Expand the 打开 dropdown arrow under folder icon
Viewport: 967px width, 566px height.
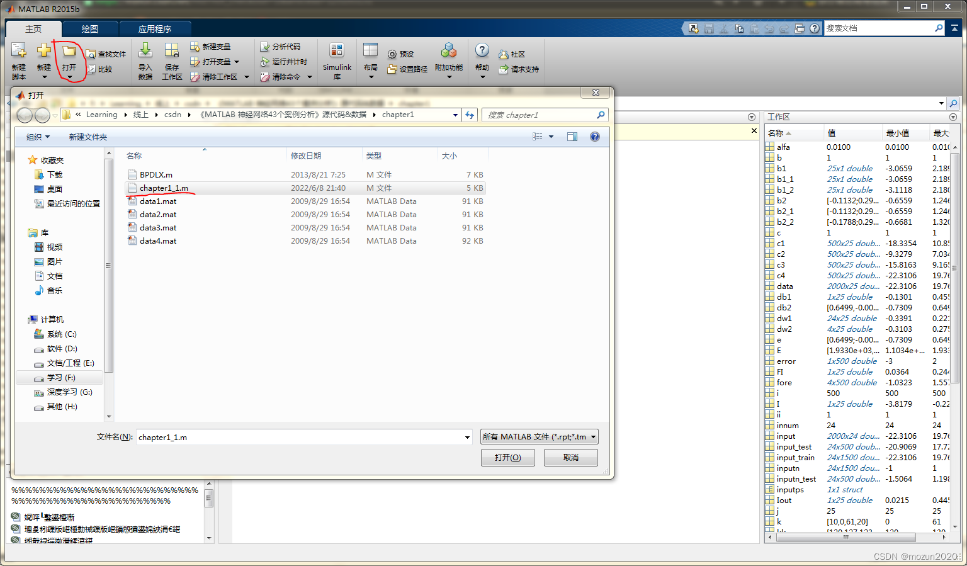69,77
